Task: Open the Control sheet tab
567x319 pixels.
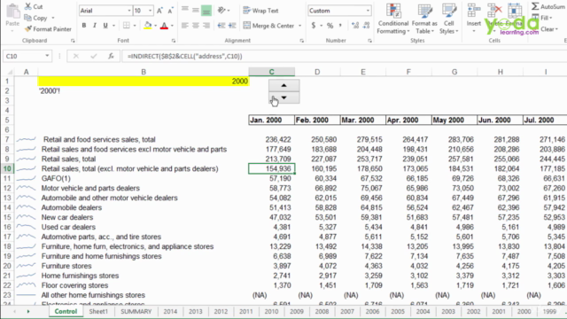Action: [x=66, y=311]
